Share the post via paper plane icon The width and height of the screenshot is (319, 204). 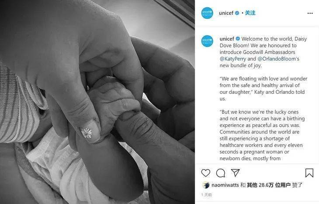pos(236,173)
